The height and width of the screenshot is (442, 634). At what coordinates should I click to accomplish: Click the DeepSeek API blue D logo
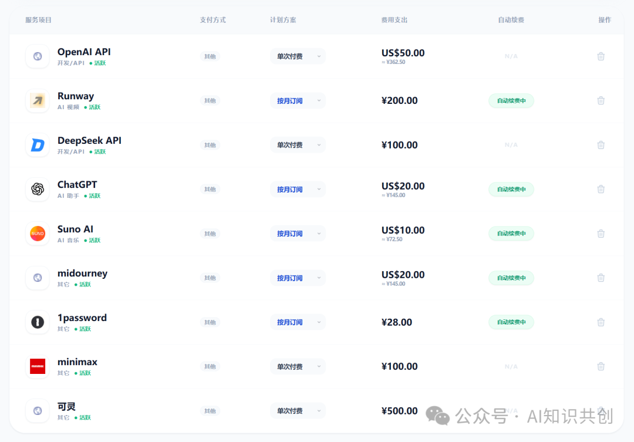click(38, 145)
